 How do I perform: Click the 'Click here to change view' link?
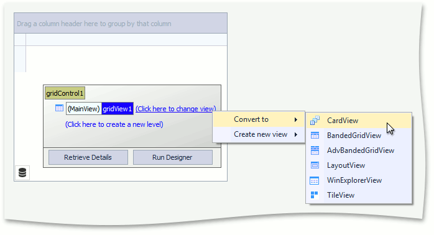tap(175, 109)
